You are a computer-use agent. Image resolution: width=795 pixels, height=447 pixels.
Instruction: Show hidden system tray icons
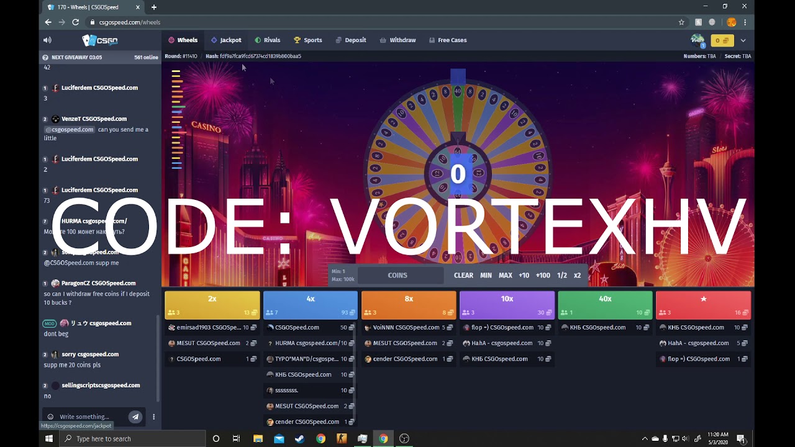click(x=644, y=438)
